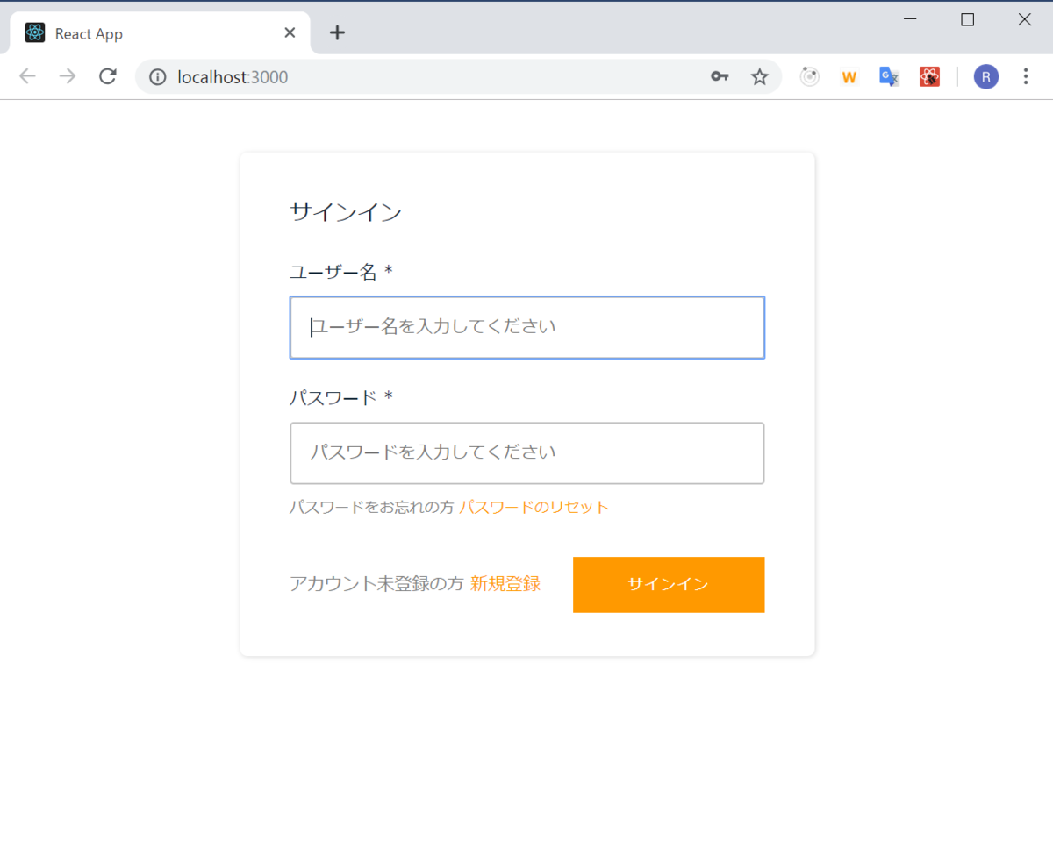This screenshot has height=855, width=1053.
Task: Open the Google Translate extension
Action: point(889,77)
